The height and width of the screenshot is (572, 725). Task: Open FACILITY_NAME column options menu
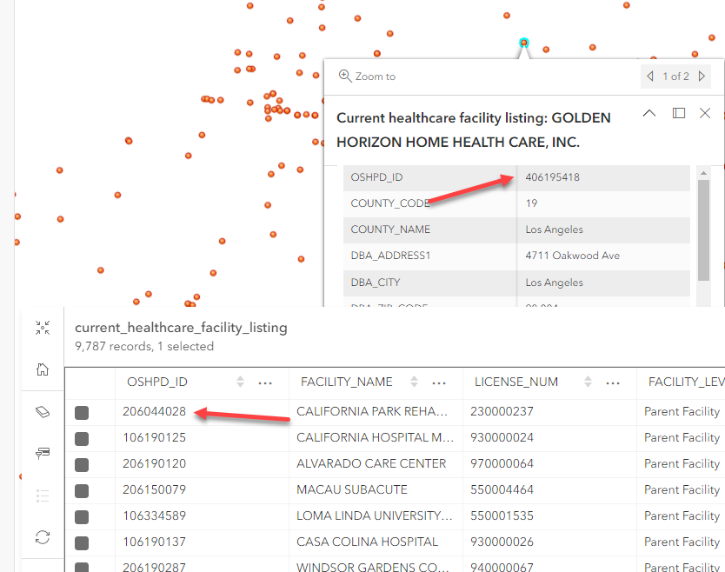point(440,382)
